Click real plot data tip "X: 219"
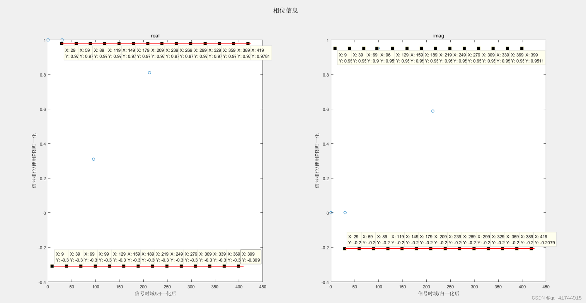 coord(162,257)
